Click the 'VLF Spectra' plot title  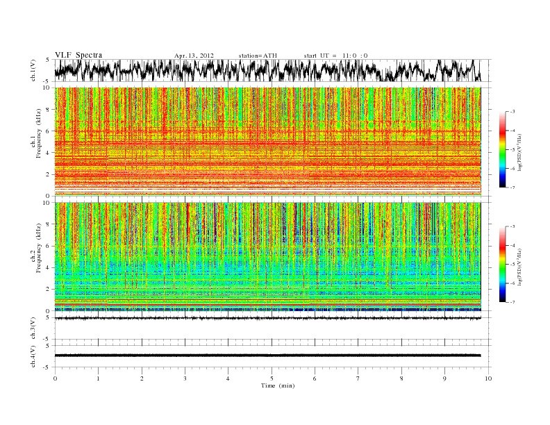(78, 55)
